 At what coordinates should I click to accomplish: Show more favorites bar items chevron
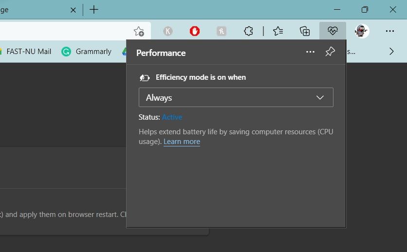tap(391, 51)
